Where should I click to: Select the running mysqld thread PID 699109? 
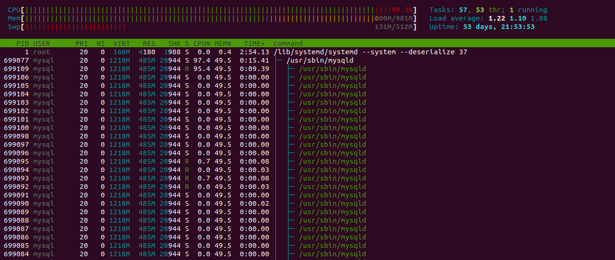pyautogui.click(x=307, y=69)
